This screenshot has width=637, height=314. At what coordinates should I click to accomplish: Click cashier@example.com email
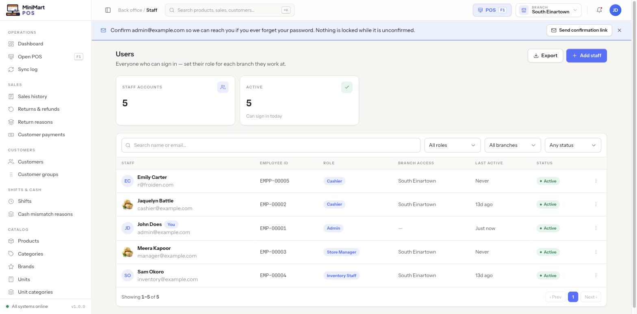[x=165, y=209]
